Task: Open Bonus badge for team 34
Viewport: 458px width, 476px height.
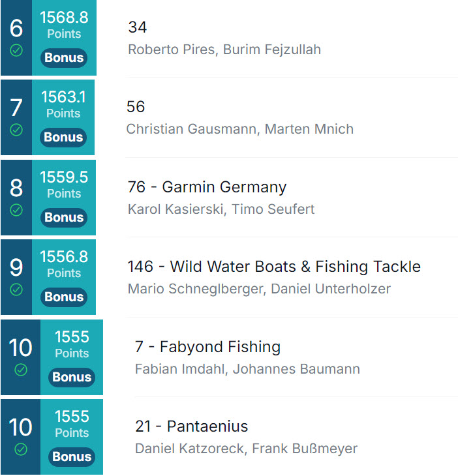Action: point(64,57)
